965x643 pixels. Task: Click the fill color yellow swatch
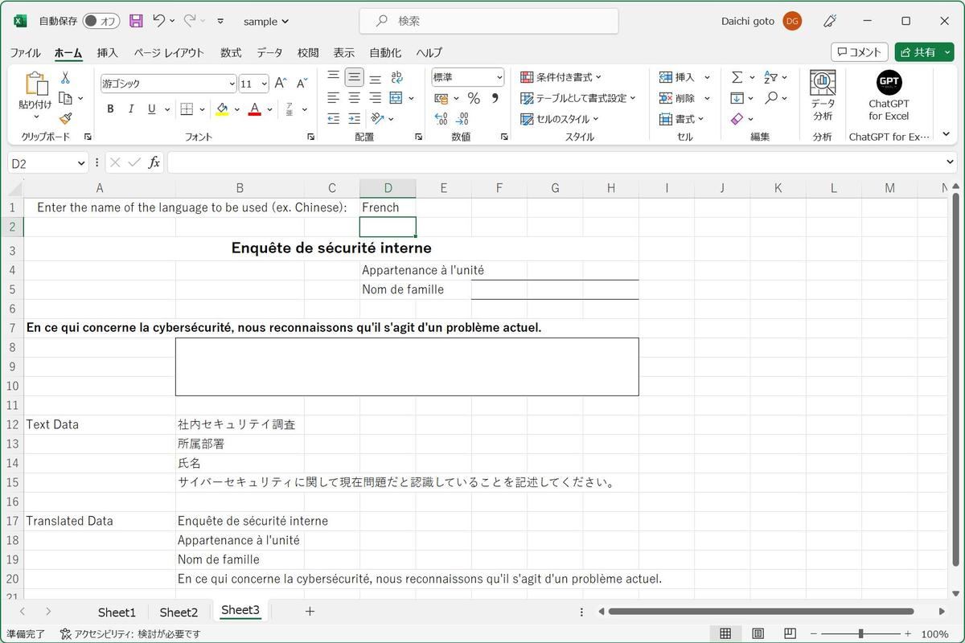(222, 109)
